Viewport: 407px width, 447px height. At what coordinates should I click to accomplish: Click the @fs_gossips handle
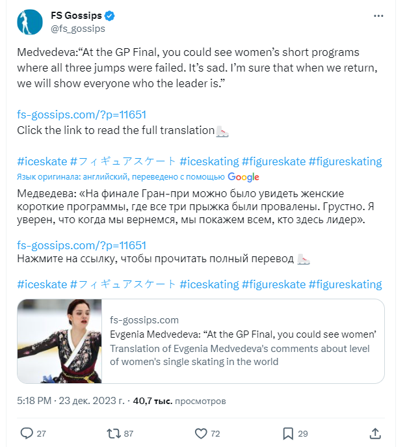click(x=75, y=29)
